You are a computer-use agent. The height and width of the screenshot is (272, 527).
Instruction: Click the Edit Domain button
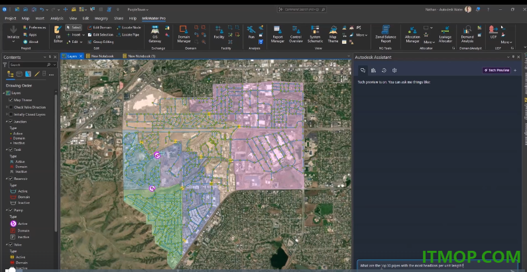click(99, 28)
